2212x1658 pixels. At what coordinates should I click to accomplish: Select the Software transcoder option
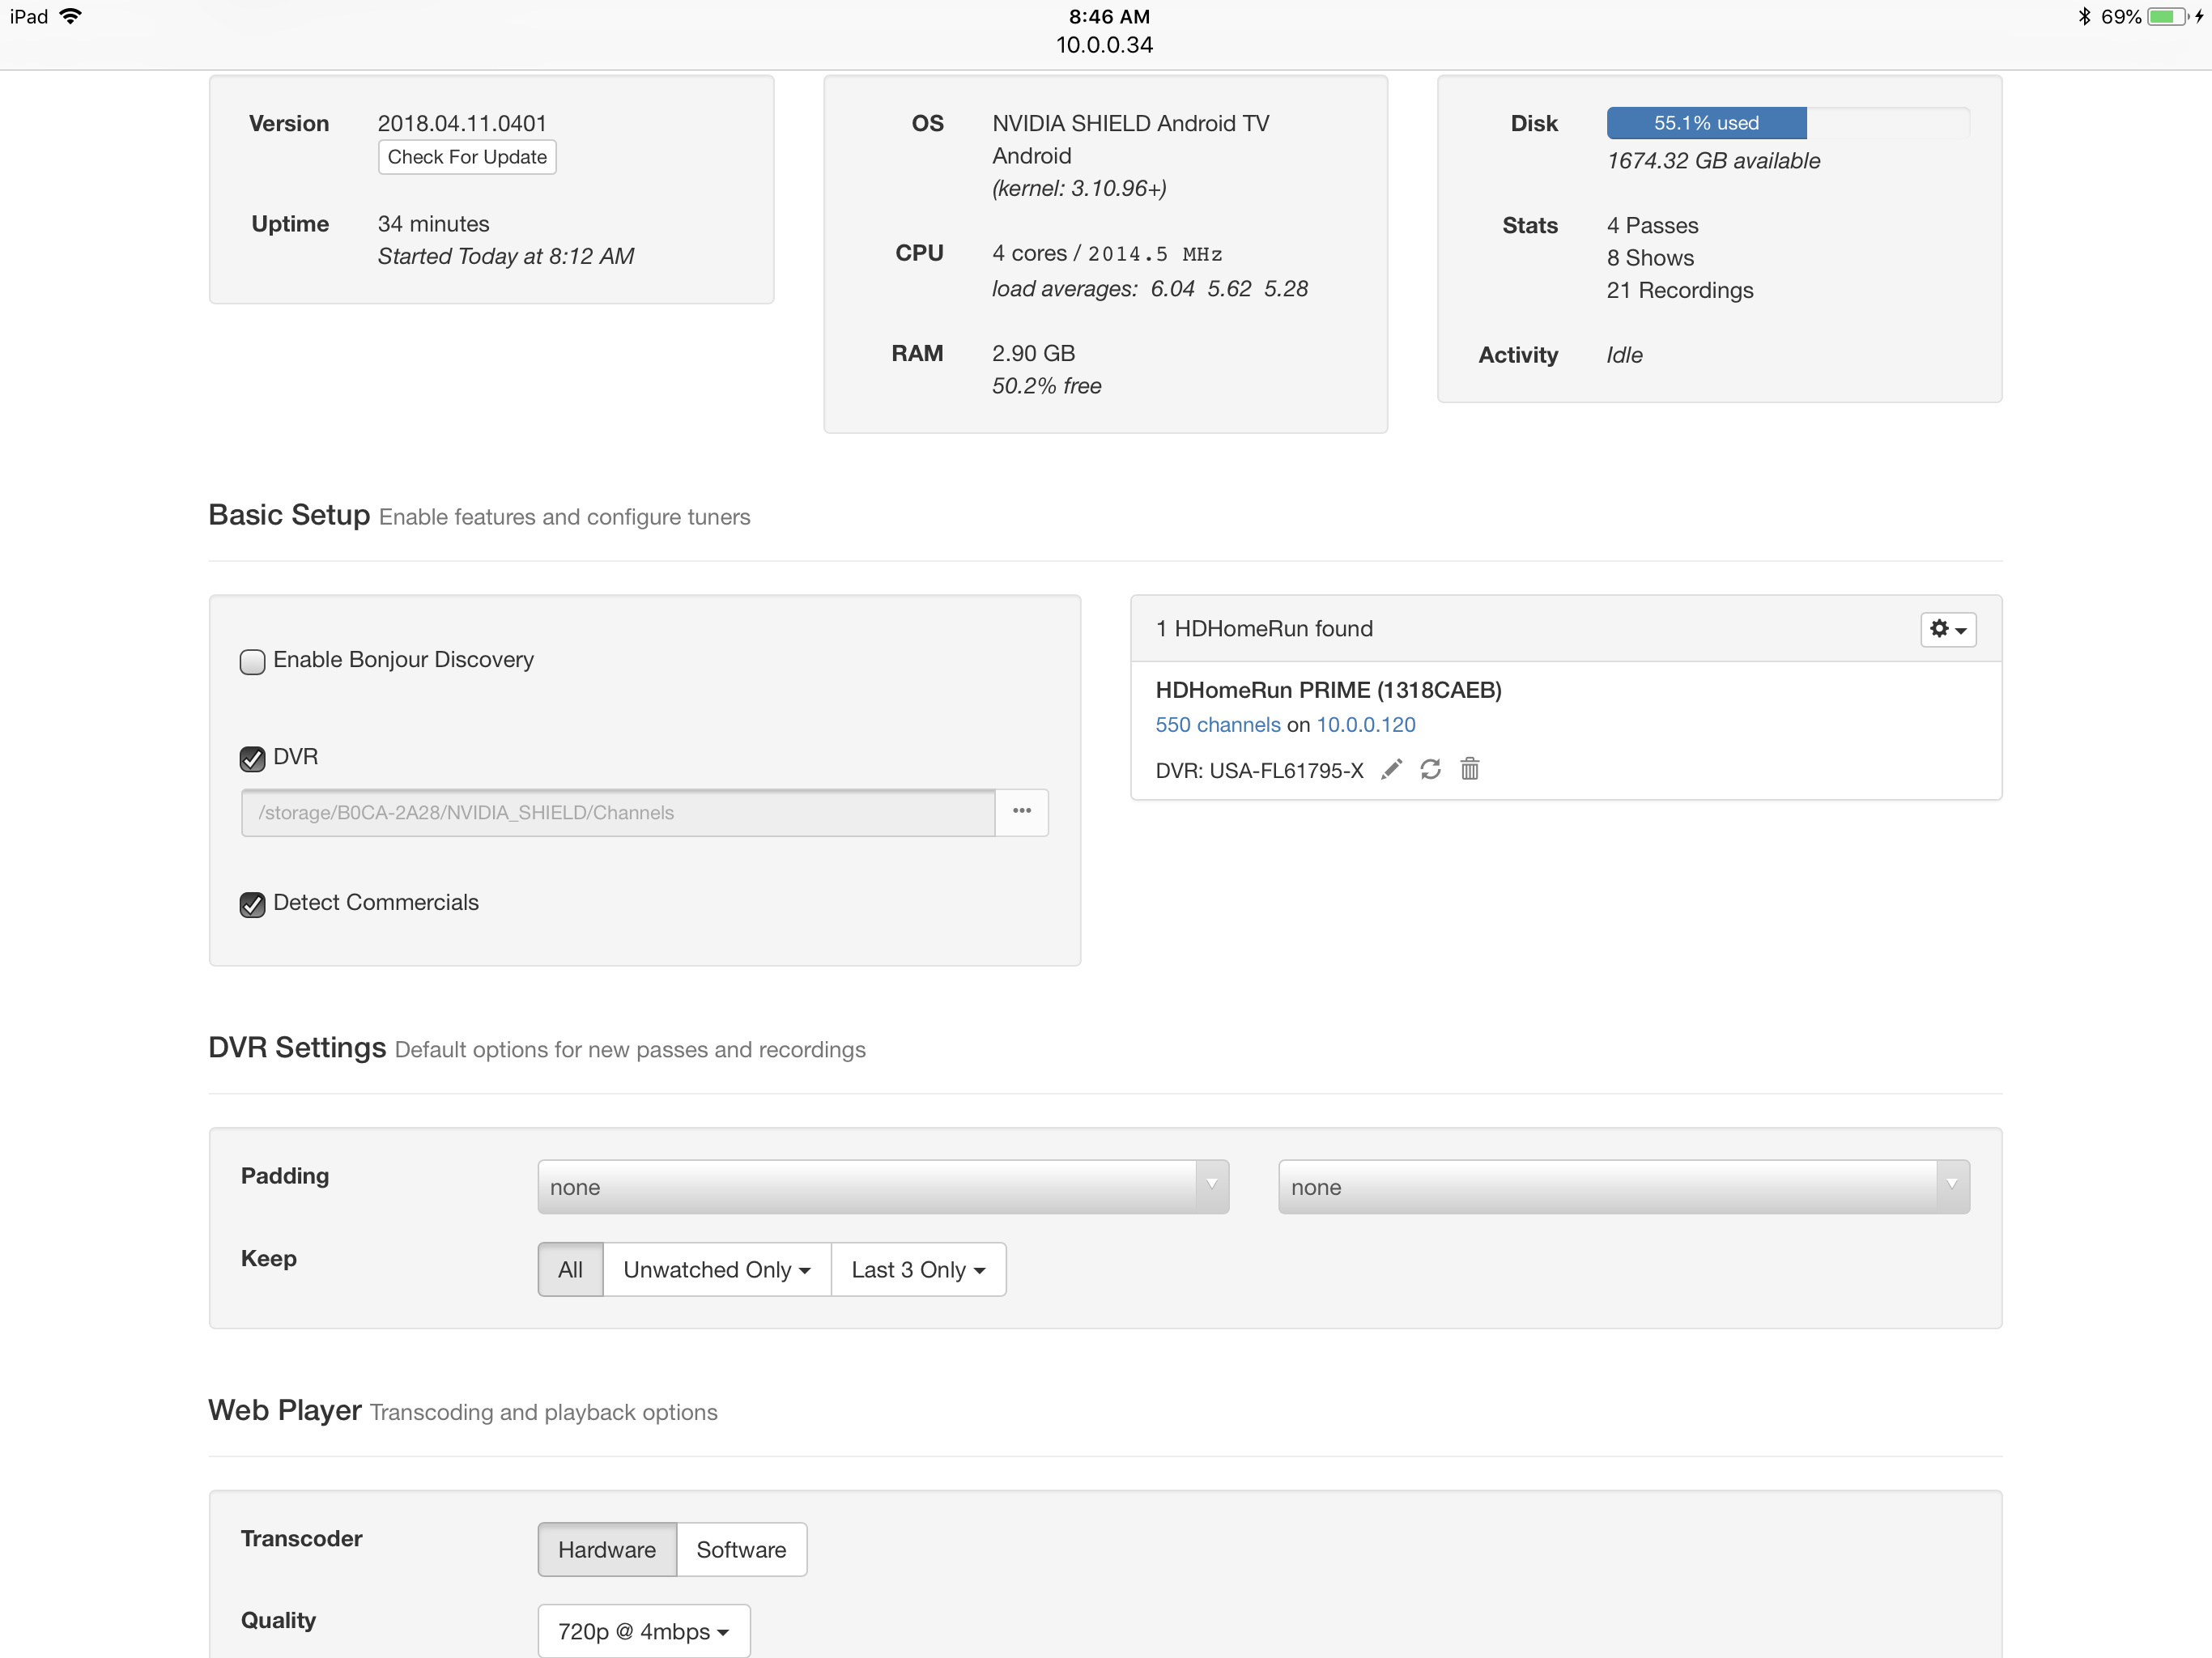point(741,1549)
